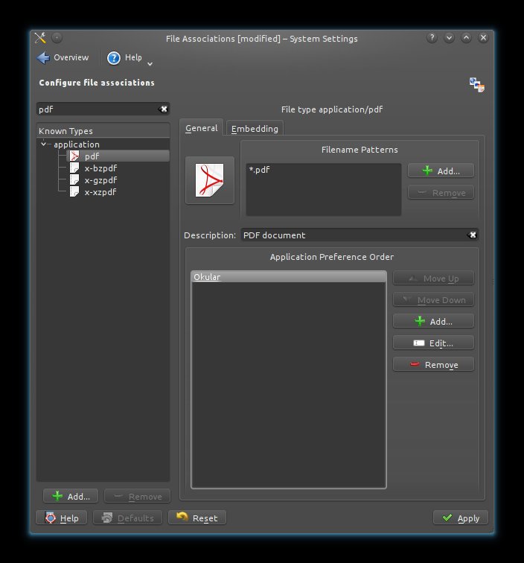Viewport: 524px width, 563px height.
Task: Apply the modified file associations
Action: pos(461,518)
